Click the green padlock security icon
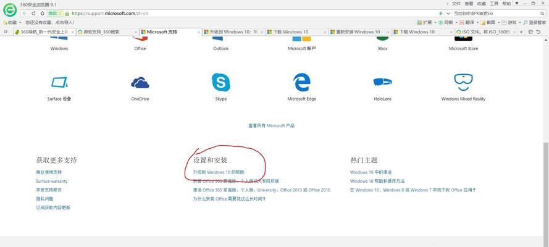 point(67,14)
